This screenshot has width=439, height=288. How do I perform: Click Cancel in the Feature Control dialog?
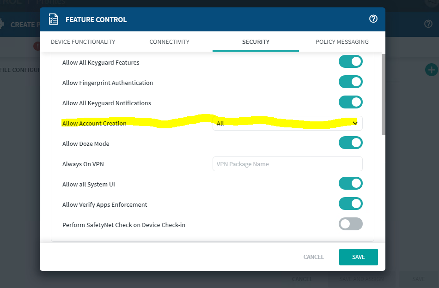pos(313,257)
